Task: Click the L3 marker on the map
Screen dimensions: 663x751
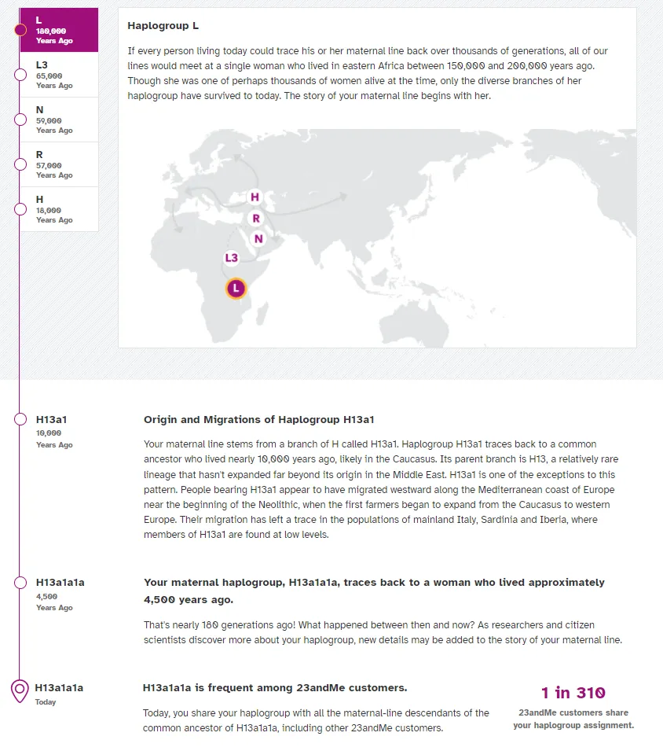Action: tap(230, 256)
